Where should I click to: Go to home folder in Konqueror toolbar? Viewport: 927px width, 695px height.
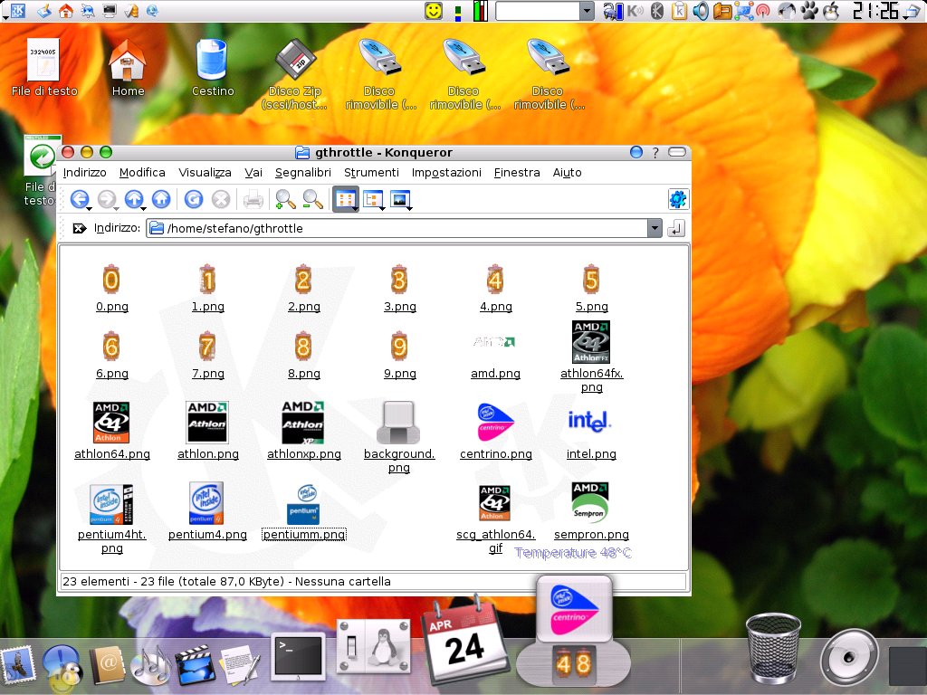161,199
